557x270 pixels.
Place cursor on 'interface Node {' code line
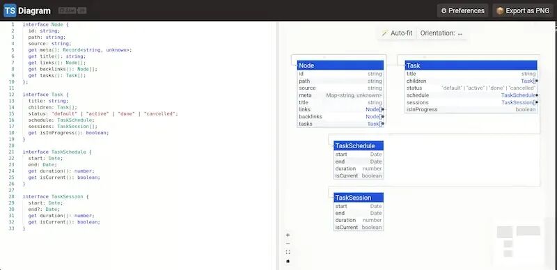click(x=45, y=24)
